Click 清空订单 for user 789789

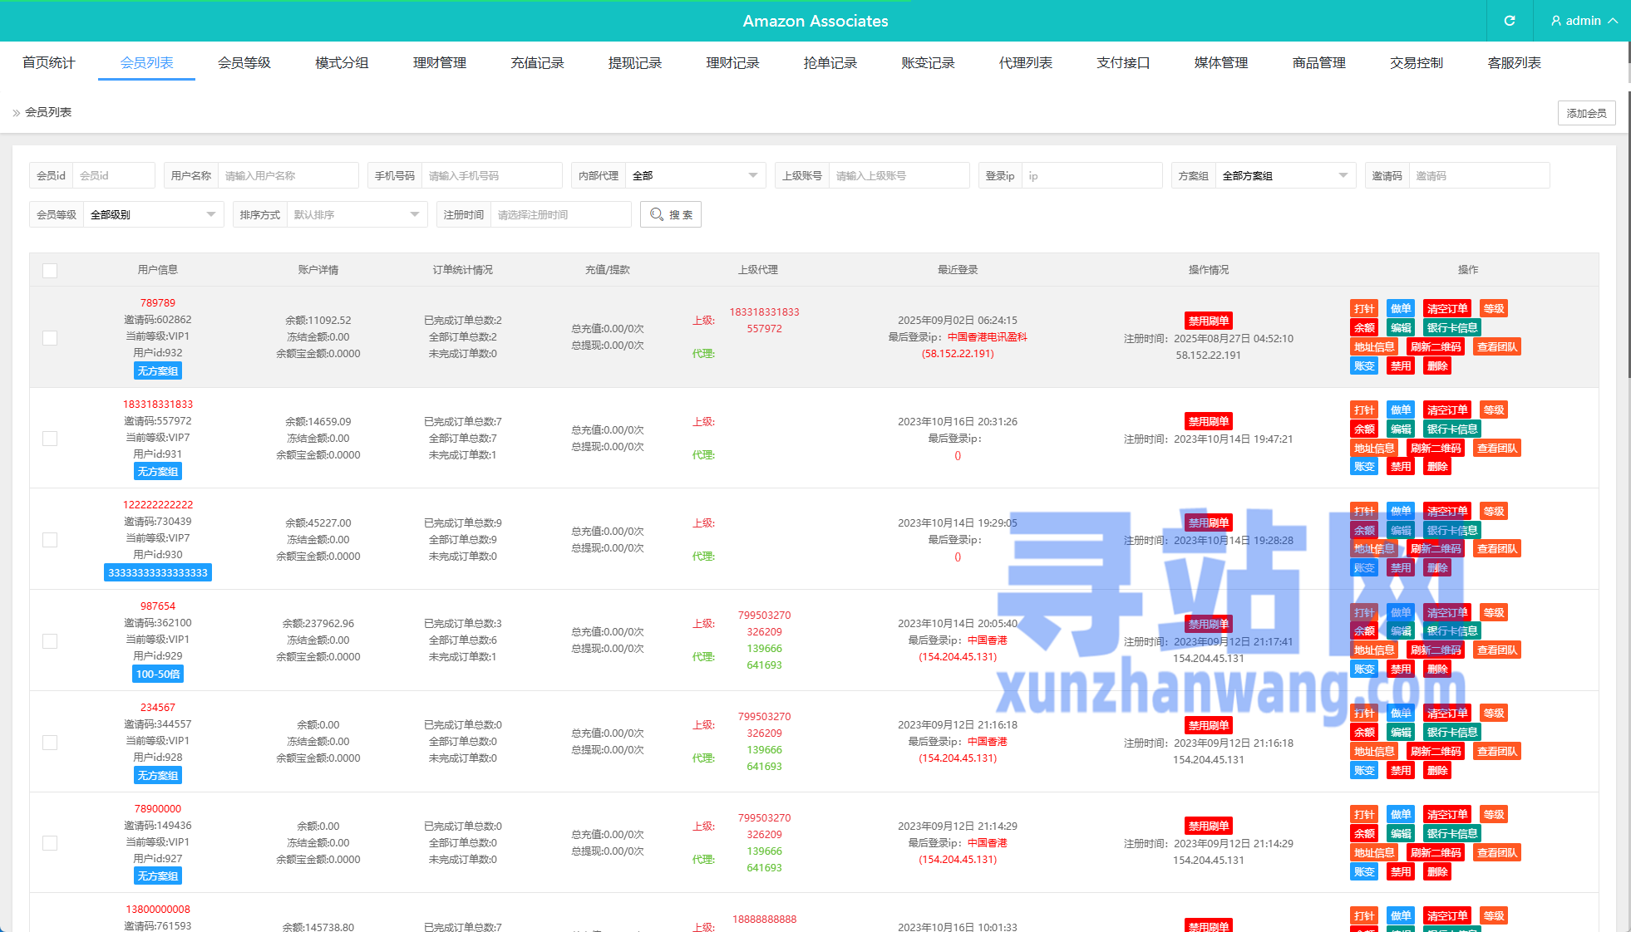pyautogui.click(x=1447, y=309)
